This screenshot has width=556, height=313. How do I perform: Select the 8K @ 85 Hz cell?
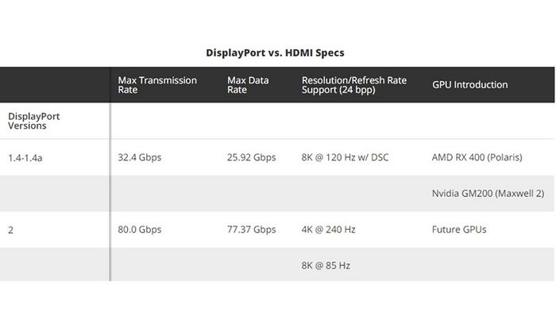pyautogui.click(x=326, y=265)
